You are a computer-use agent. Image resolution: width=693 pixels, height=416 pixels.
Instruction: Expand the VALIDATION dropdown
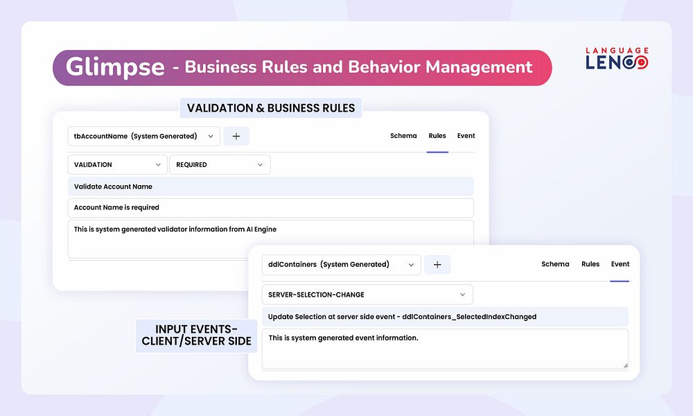[x=118, y=164]
